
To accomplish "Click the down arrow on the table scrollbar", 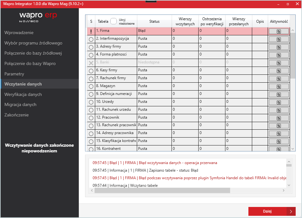I will (x=293, y=148).
